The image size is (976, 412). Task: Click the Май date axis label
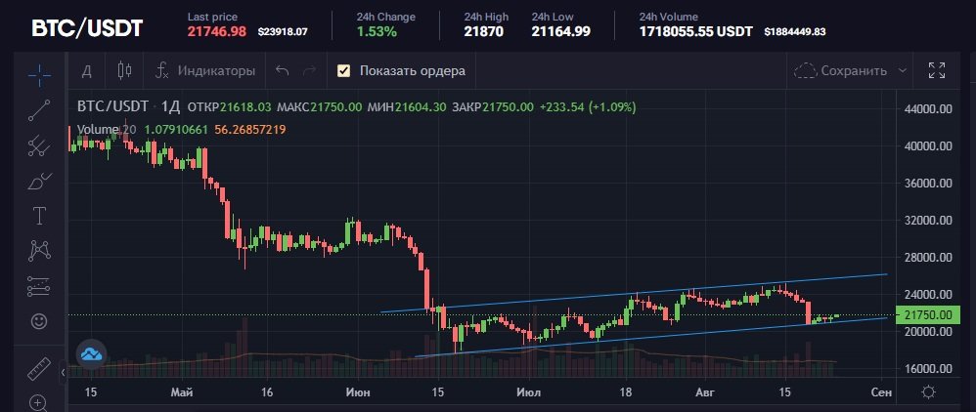point(182,392)
